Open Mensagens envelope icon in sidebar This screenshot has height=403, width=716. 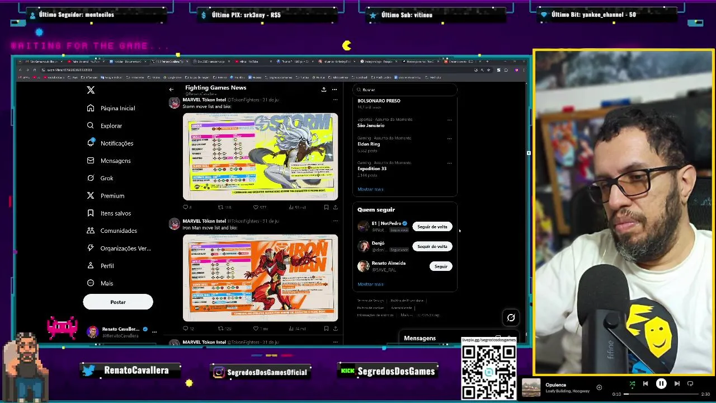pyautogui.click(x=91, y=161)
